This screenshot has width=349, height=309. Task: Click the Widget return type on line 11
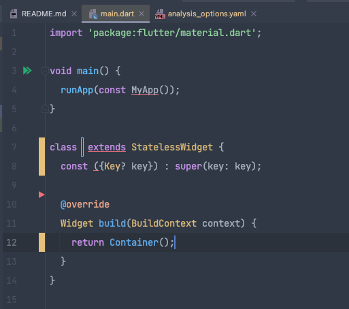click(77, 223)
